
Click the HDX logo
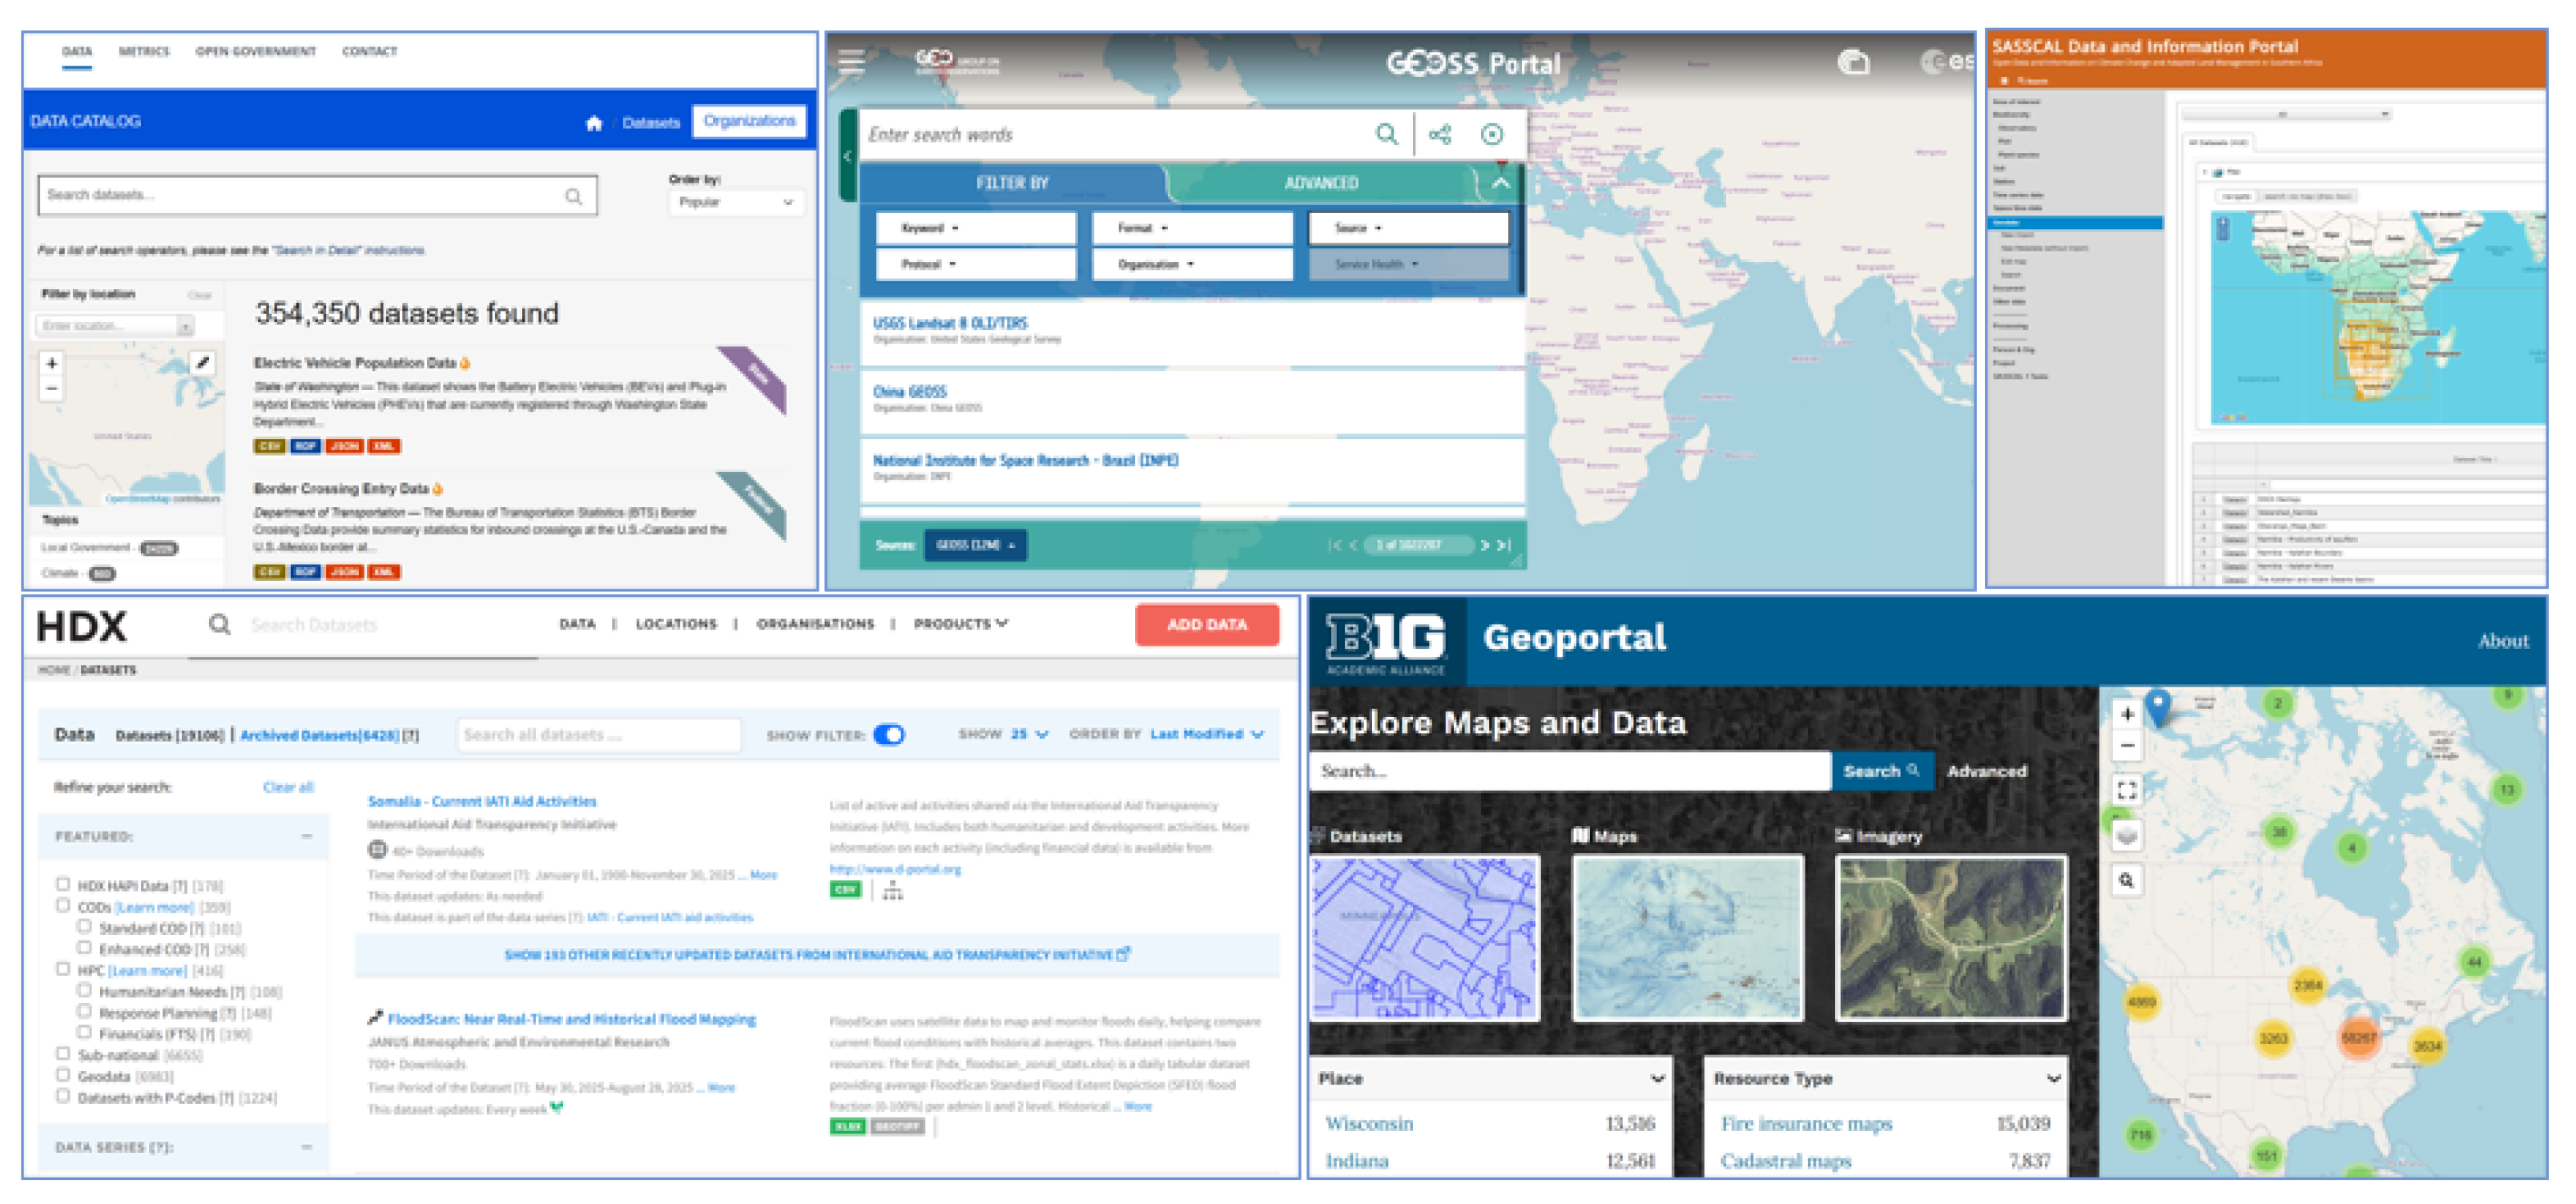[x=82, y=627]
